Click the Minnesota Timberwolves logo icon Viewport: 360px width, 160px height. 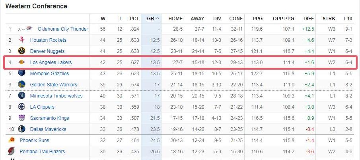coord(21,96)
